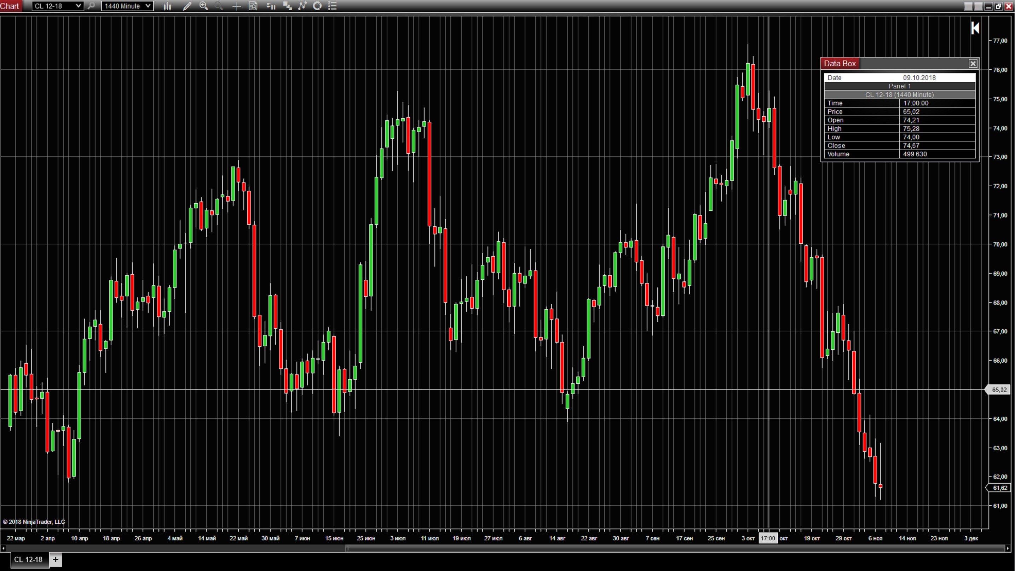1015x571 pixels.
Task: Click the zoom in magnifier icon
Action: coord(203,6)
